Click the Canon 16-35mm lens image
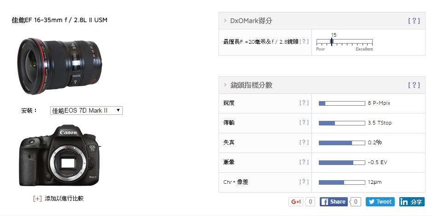The height and width of the screenshot is (216, 432). [x=58, y=63]
